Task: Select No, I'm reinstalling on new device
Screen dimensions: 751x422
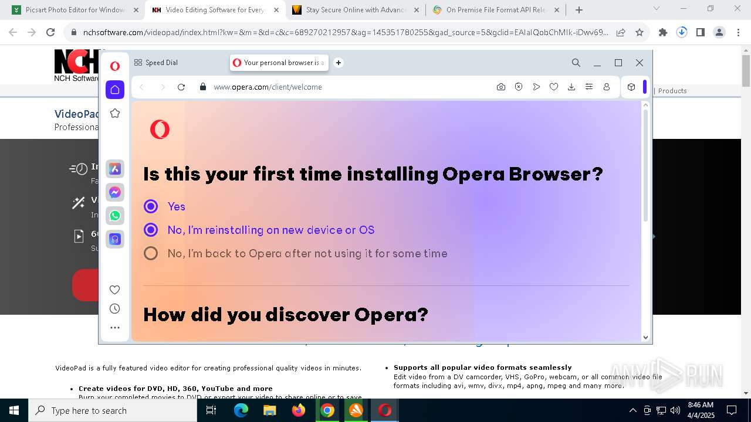Action: click(151, 230)
